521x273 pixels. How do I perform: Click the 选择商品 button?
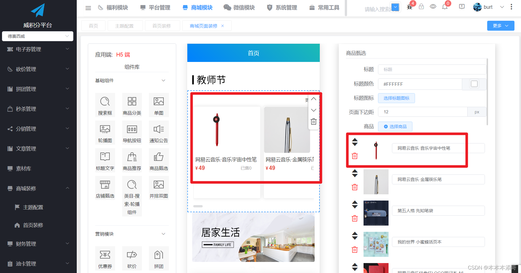[395, 126]
